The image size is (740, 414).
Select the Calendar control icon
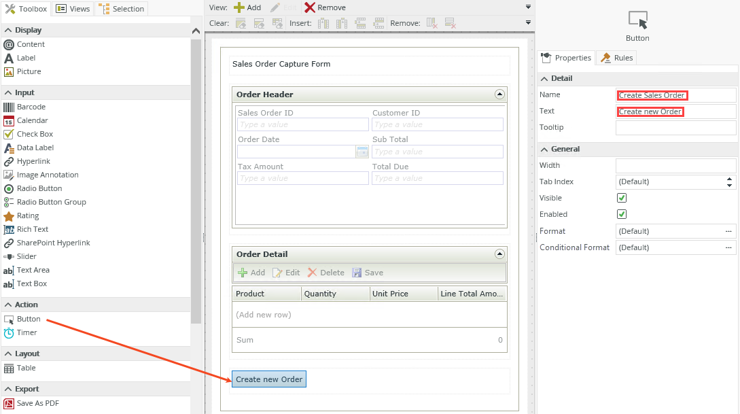(x=9, y=120)
